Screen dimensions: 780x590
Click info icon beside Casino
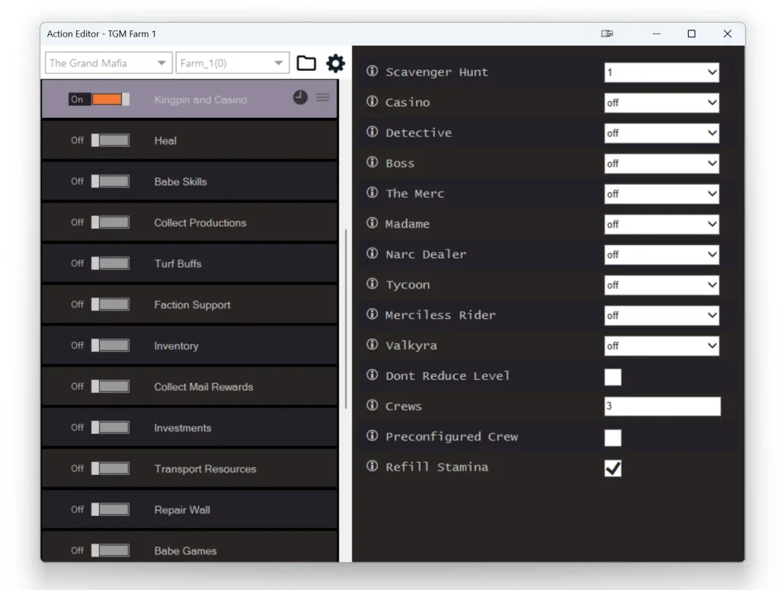point(372,101)
